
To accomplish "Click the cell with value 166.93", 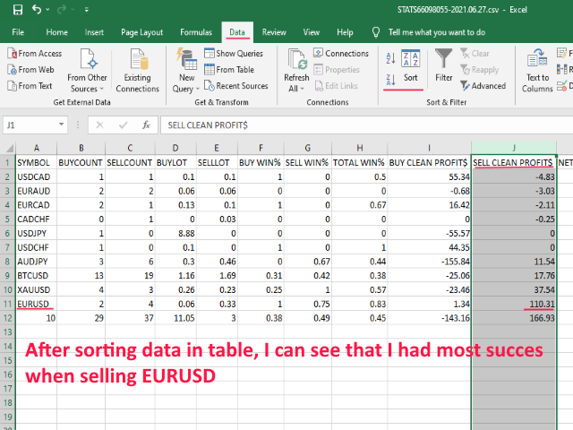I will point(514,318).
